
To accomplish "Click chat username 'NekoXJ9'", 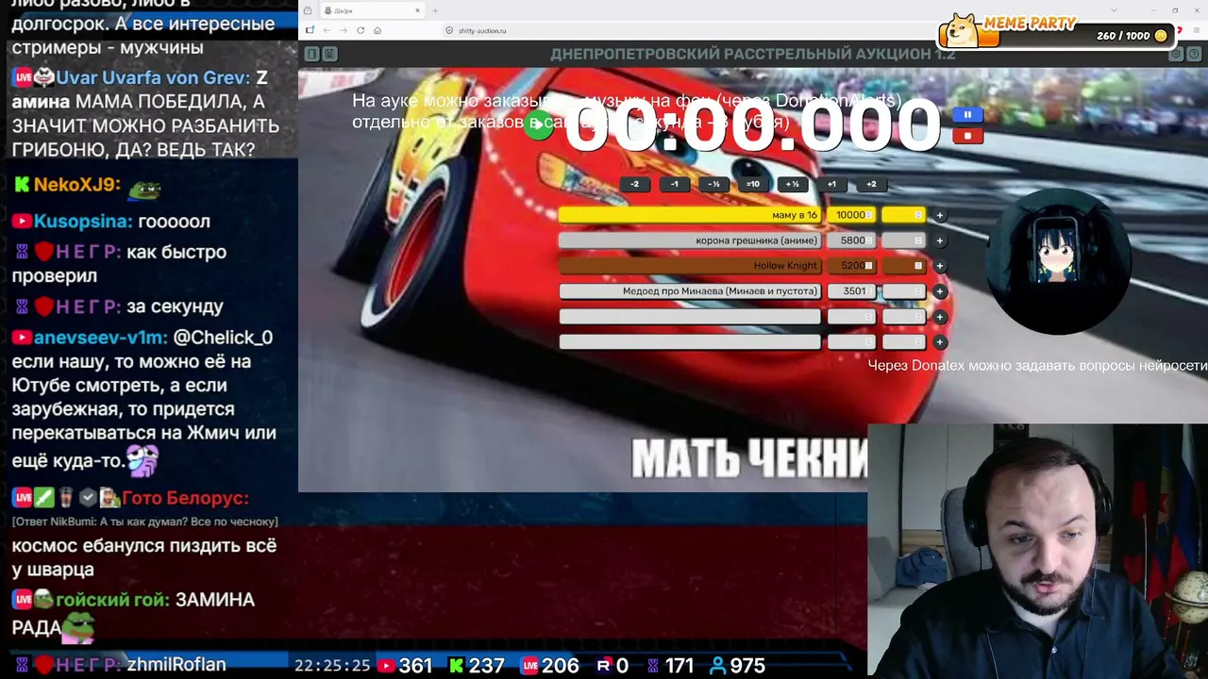I will click(x=77, y=185).
